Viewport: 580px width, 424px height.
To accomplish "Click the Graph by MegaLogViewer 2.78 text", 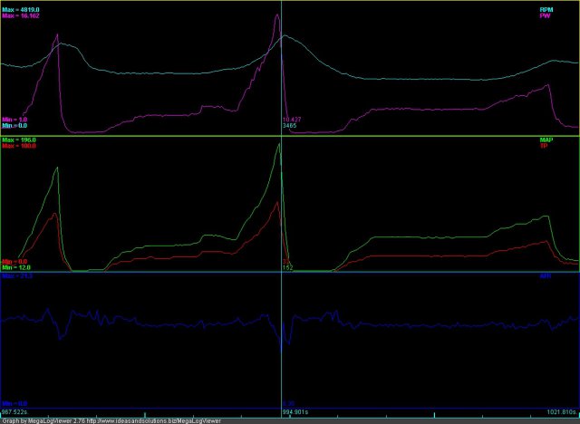I will (36, 419).
